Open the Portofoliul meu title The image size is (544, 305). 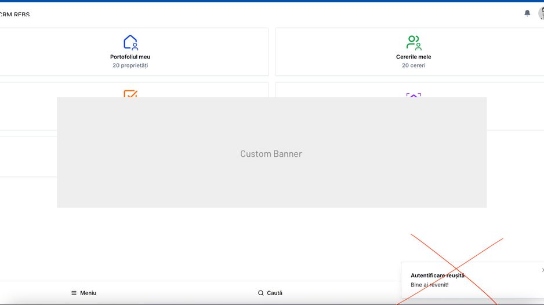coord(130,57)
